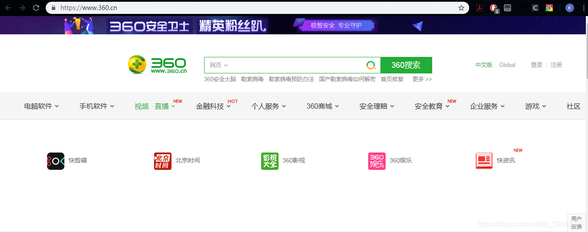Click the 360搜索 search button
588x232 pixels.
point(406,65)
